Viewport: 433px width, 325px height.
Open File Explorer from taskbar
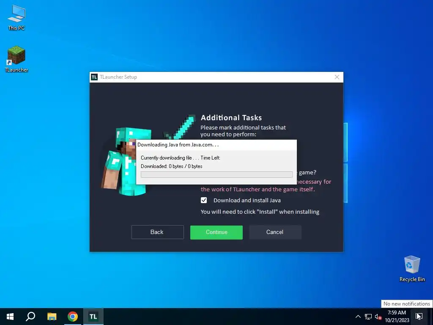coord(52,317)
